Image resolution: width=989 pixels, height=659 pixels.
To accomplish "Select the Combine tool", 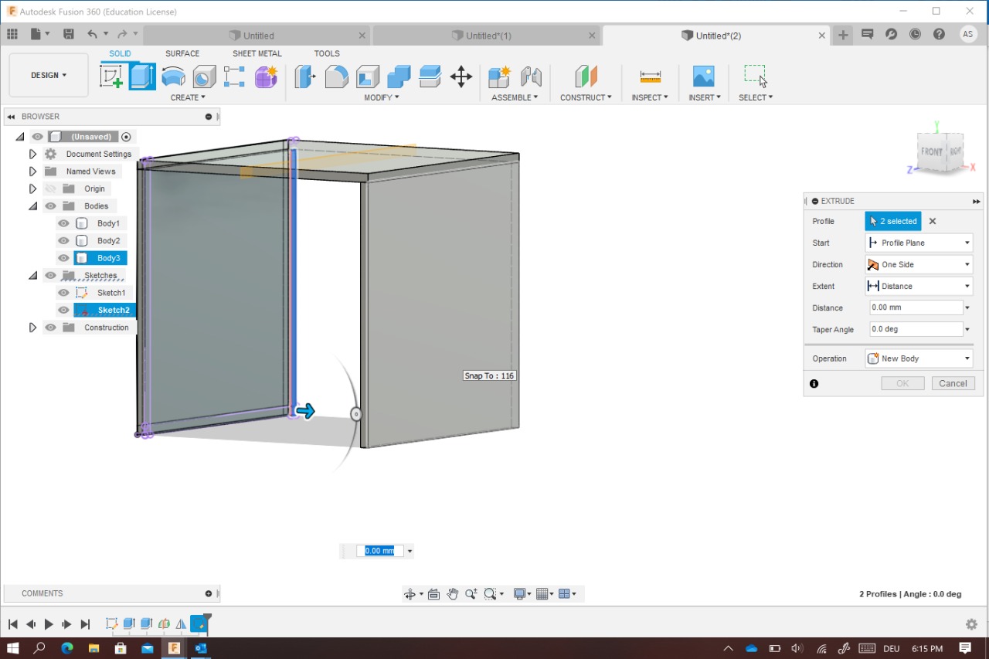I will [x=399, y=76].
